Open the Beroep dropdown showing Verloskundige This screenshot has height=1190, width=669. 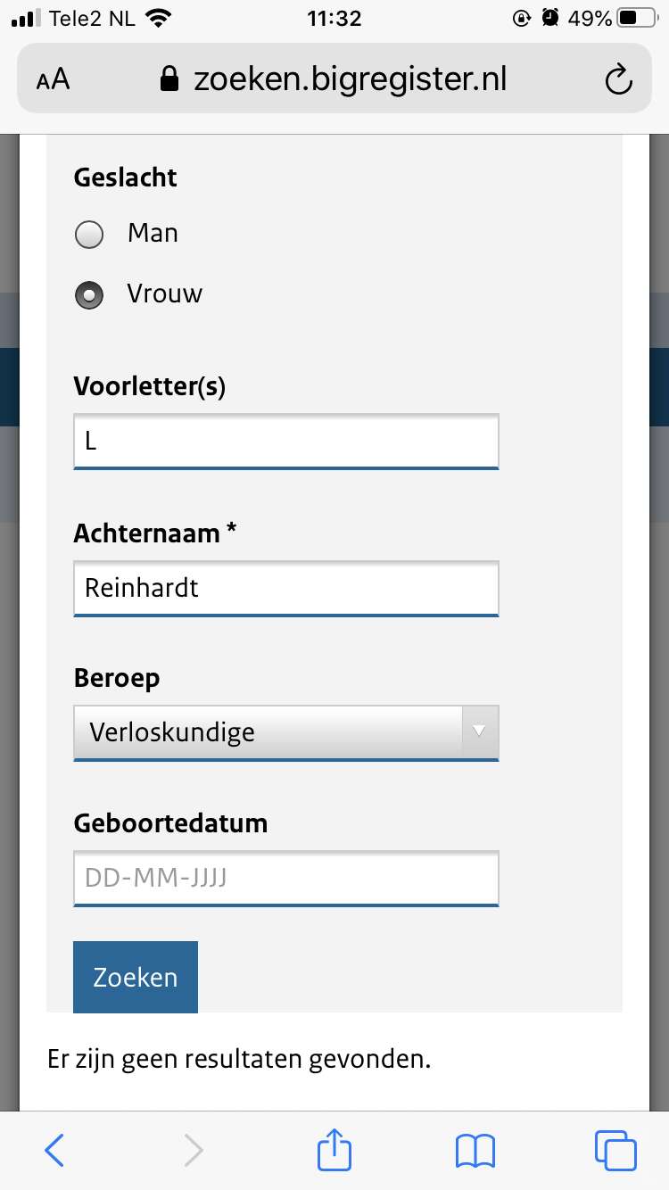tap(268, 732)
